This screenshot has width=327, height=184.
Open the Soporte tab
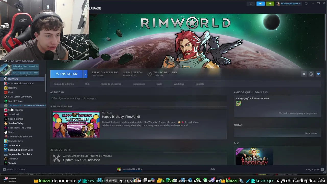tap(200, 84)
